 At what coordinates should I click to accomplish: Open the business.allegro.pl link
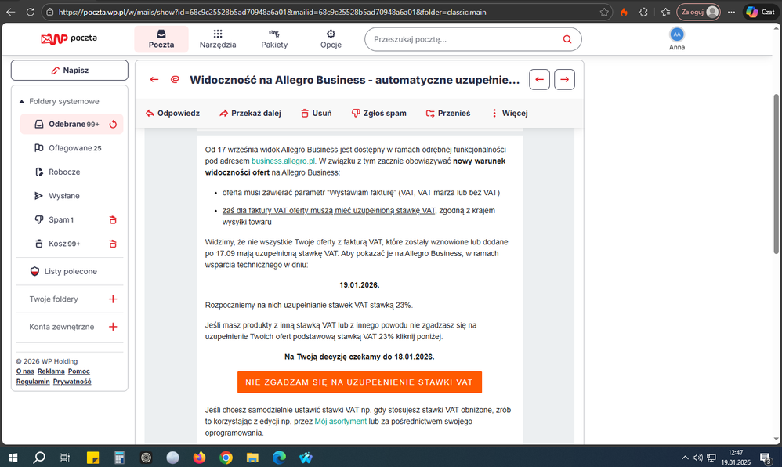tap(284, 160)
